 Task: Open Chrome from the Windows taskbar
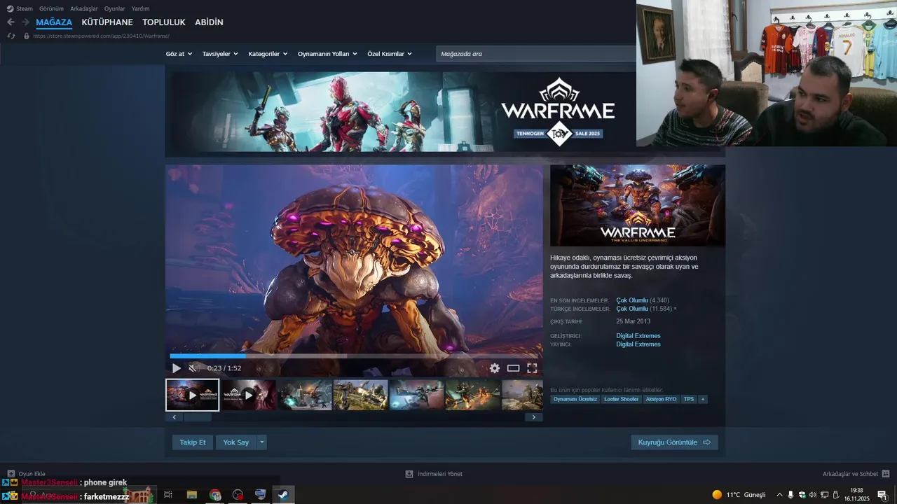click(x=215, y=494)
